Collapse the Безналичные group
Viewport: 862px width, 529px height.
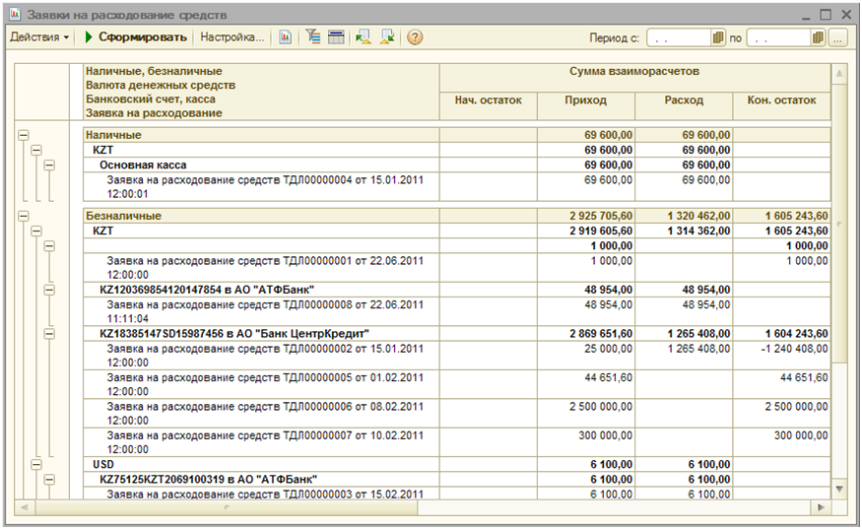coord(24,215)
